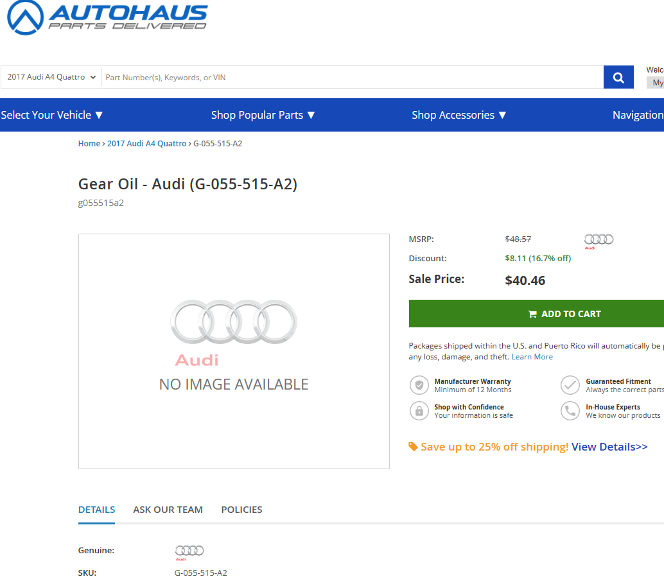Screen dimensions: 664x586
Task: Click the View Details shipping offer link
Action: click(609, 446)
